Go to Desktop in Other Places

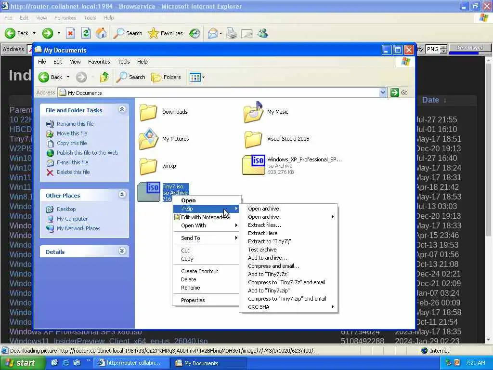[x=66, y=209]
